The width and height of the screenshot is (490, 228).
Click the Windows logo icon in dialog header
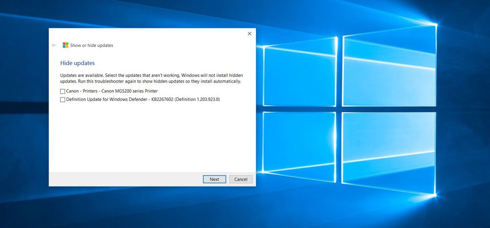click(x=65, y=45)
